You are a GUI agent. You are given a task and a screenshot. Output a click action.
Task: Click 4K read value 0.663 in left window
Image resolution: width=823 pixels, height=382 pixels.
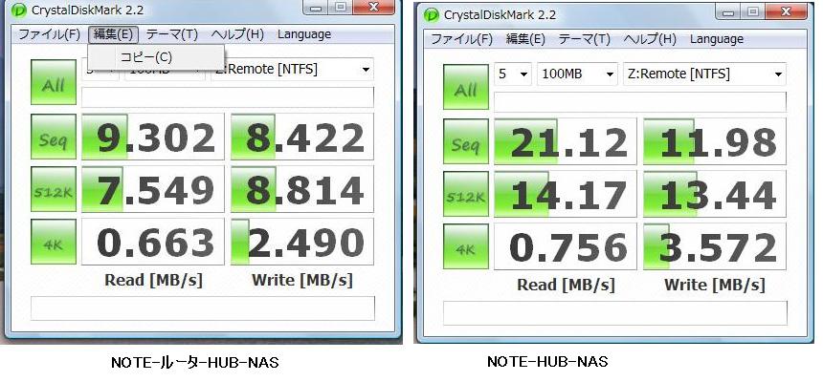[153, 242]
